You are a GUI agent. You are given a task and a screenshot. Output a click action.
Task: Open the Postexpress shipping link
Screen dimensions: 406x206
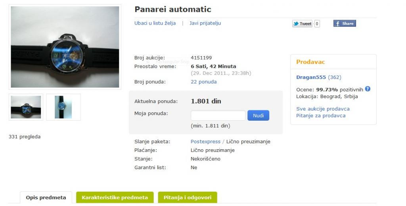click(x=205, y=141)
